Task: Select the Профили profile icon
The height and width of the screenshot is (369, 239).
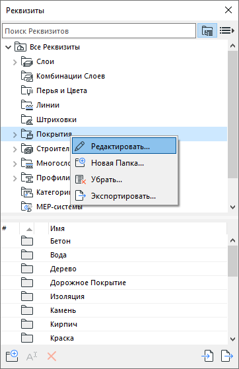Action: coord(27,178)
